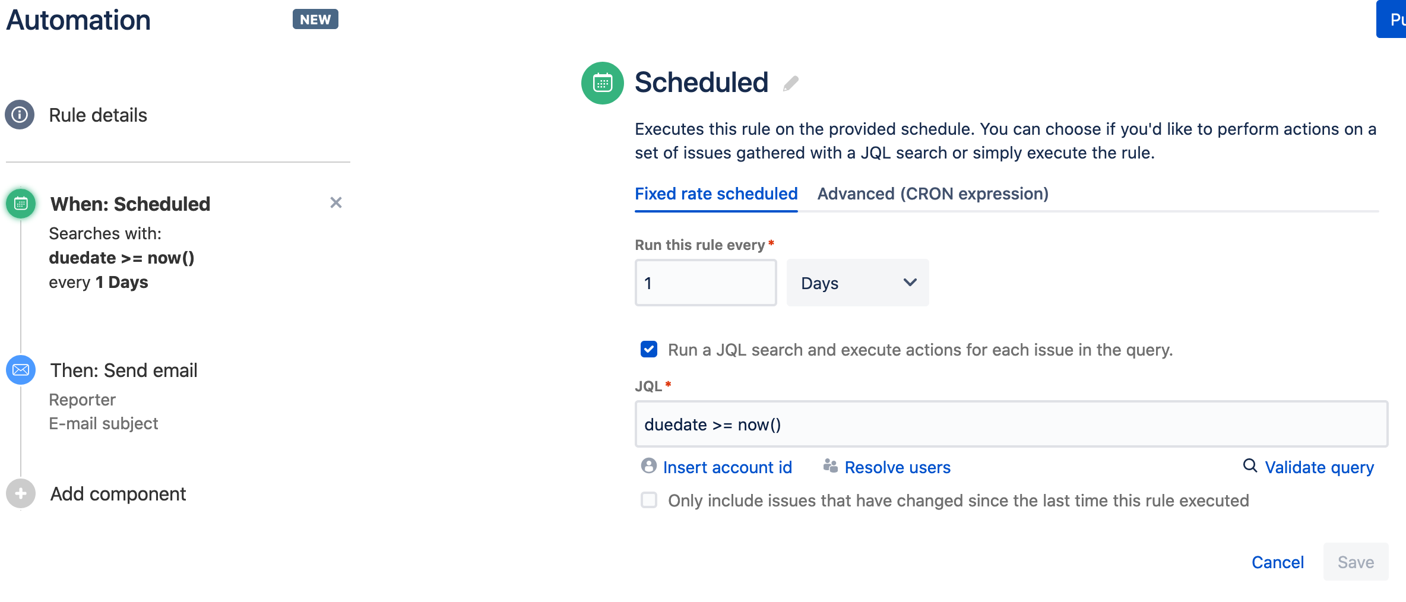Click the pencil icon to rename Scheduled trigger
The width and height of the screenshot is (1406, 602).
coord(791,83)
